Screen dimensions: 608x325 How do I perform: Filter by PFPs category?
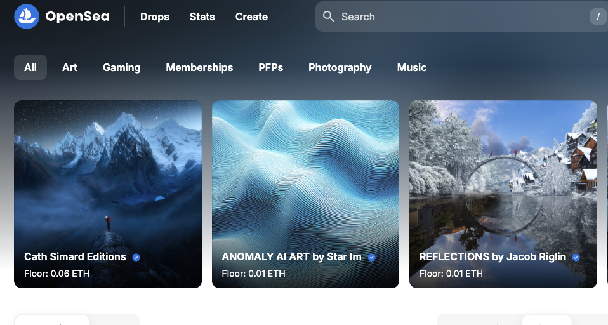coord(270,67)
